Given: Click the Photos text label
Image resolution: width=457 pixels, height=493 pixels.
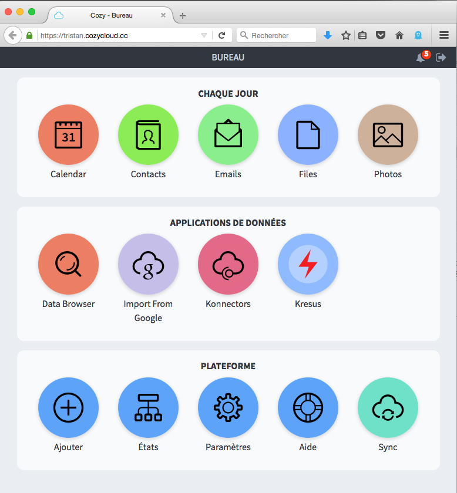Looking at the screenshot, I should (388, 174).
